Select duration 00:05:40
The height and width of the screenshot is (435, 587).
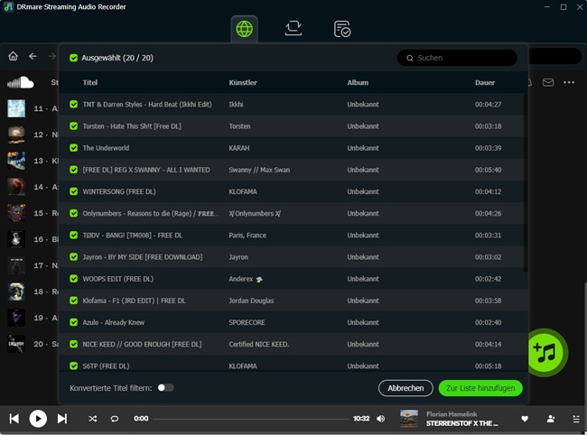point(488,170)
